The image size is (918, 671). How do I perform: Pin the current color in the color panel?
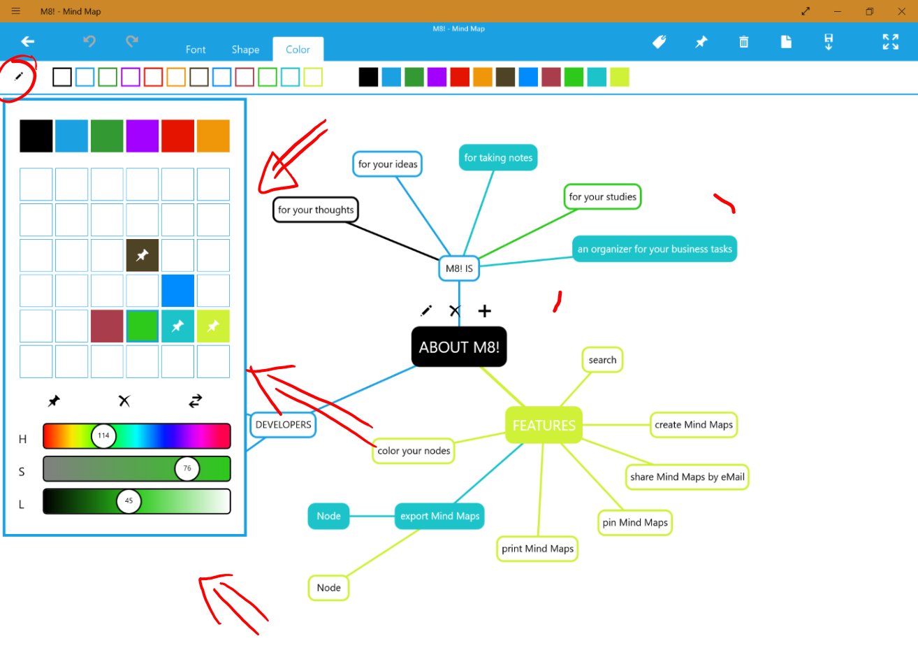54,401
